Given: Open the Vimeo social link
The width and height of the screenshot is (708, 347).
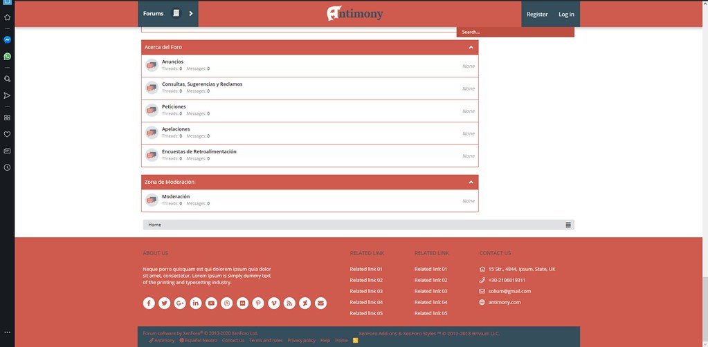Looking at the screenshot, I should (x=273, y=303).
